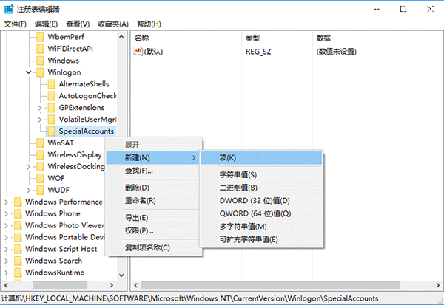Image resolution: width=444 pixels, height=305 pixels.
Task: Expand the VolatileUserMgr key
Action: coord(40,120)
